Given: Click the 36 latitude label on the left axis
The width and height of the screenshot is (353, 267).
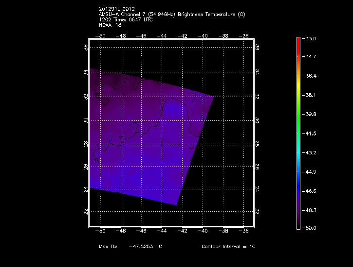Looking at the screenshot, I should pos(86,47).
